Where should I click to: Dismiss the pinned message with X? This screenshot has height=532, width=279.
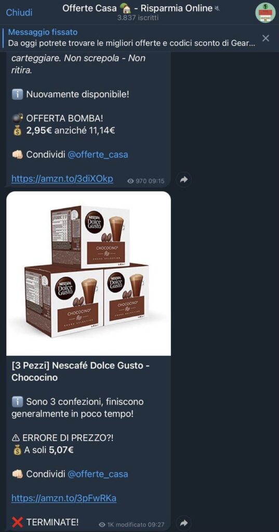pyautogui.click(x=266, y=38)
